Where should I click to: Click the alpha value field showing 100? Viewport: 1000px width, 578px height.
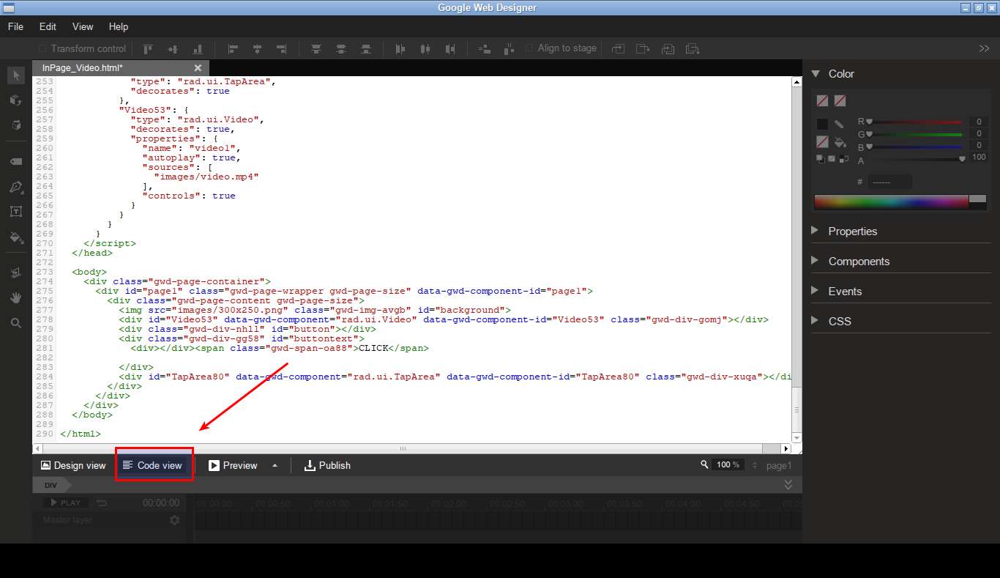(x=979, y=157)
